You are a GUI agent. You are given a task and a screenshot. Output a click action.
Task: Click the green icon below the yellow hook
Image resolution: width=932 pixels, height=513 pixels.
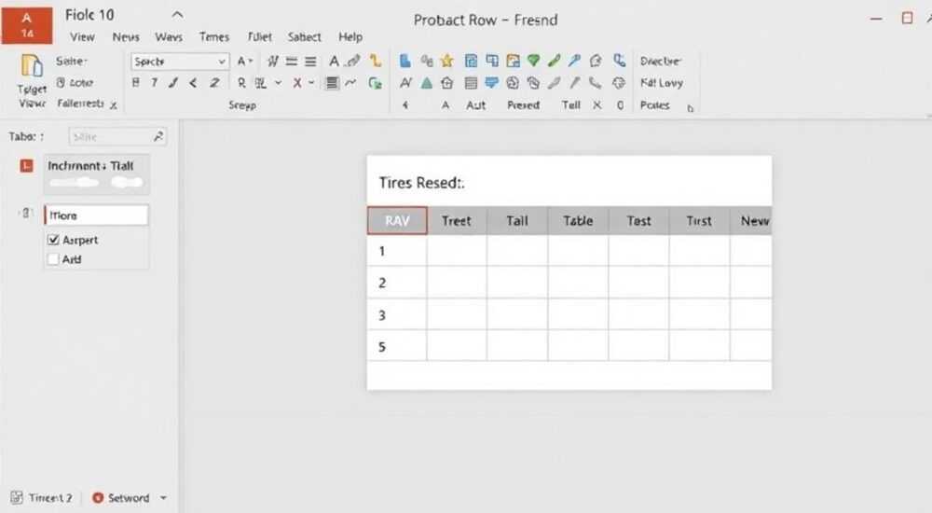pos(375,83)
